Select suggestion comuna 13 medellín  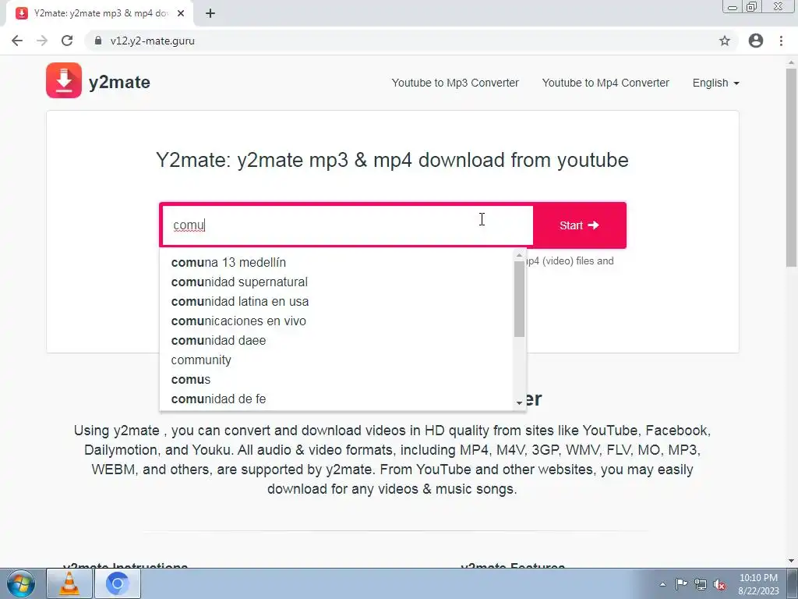[336, 262]
